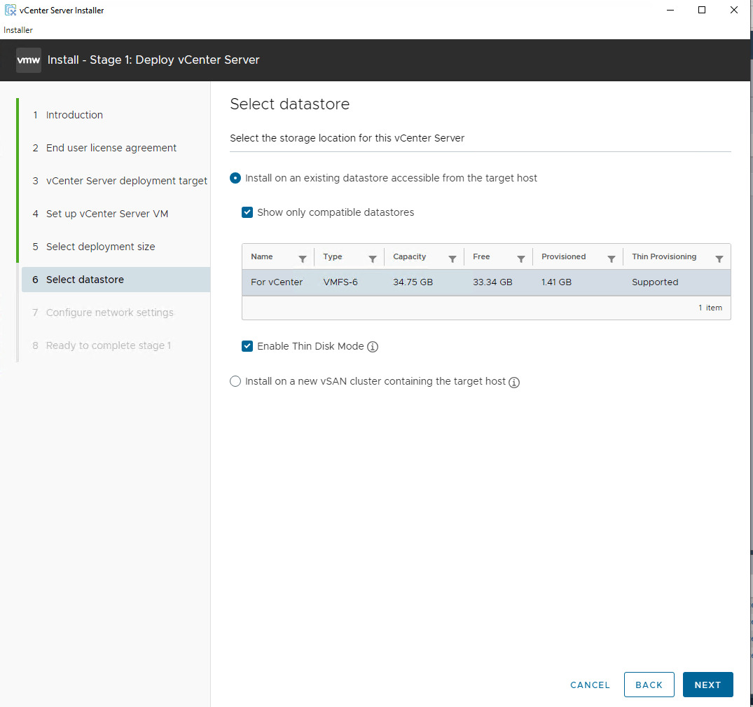
Task: Go to step 3 vCenter Server deployment target
Action: pyautogui.click(x=127, y=181)
